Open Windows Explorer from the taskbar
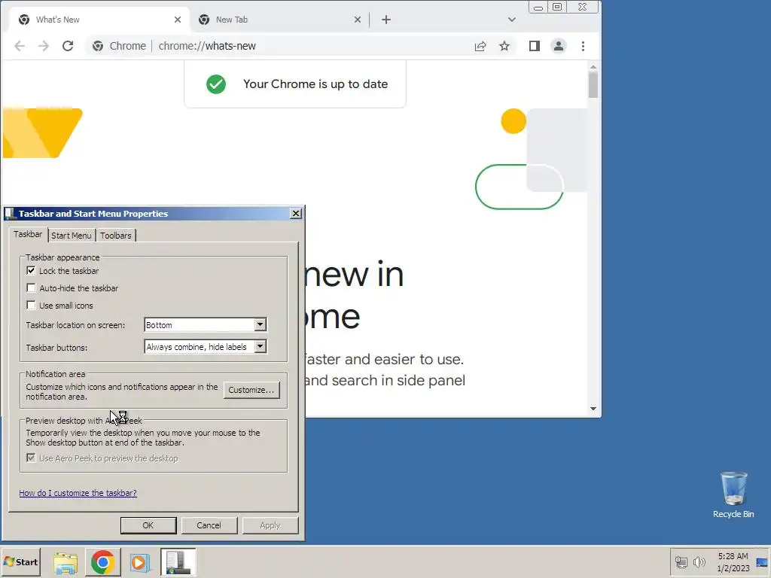771x578 pixels. (x=66, y=562)
